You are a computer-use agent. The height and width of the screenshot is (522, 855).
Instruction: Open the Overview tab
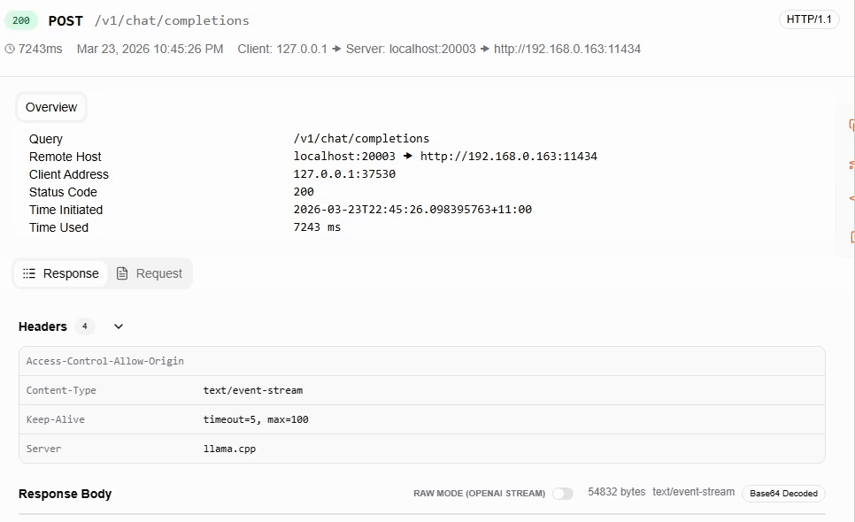pos(51,107)
